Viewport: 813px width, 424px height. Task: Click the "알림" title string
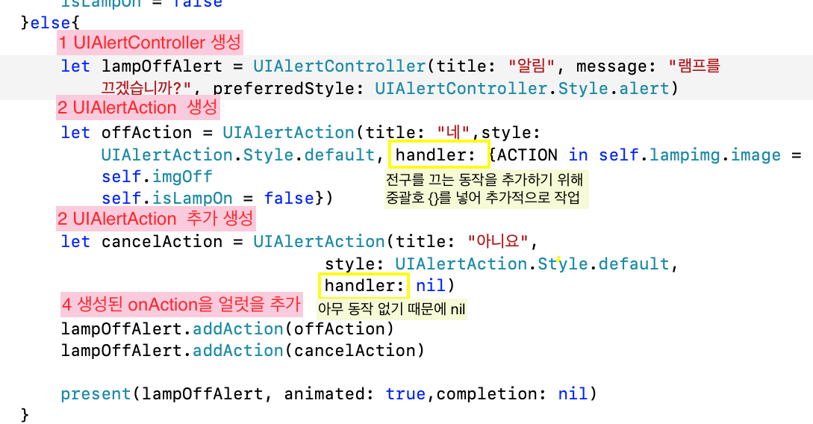tap(532, 66)
